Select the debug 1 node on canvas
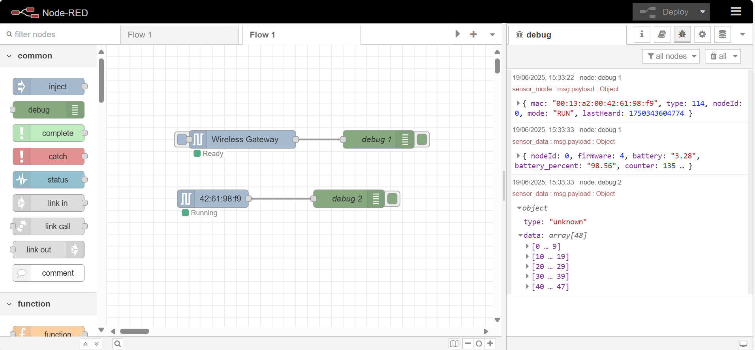 coord(378,139)
